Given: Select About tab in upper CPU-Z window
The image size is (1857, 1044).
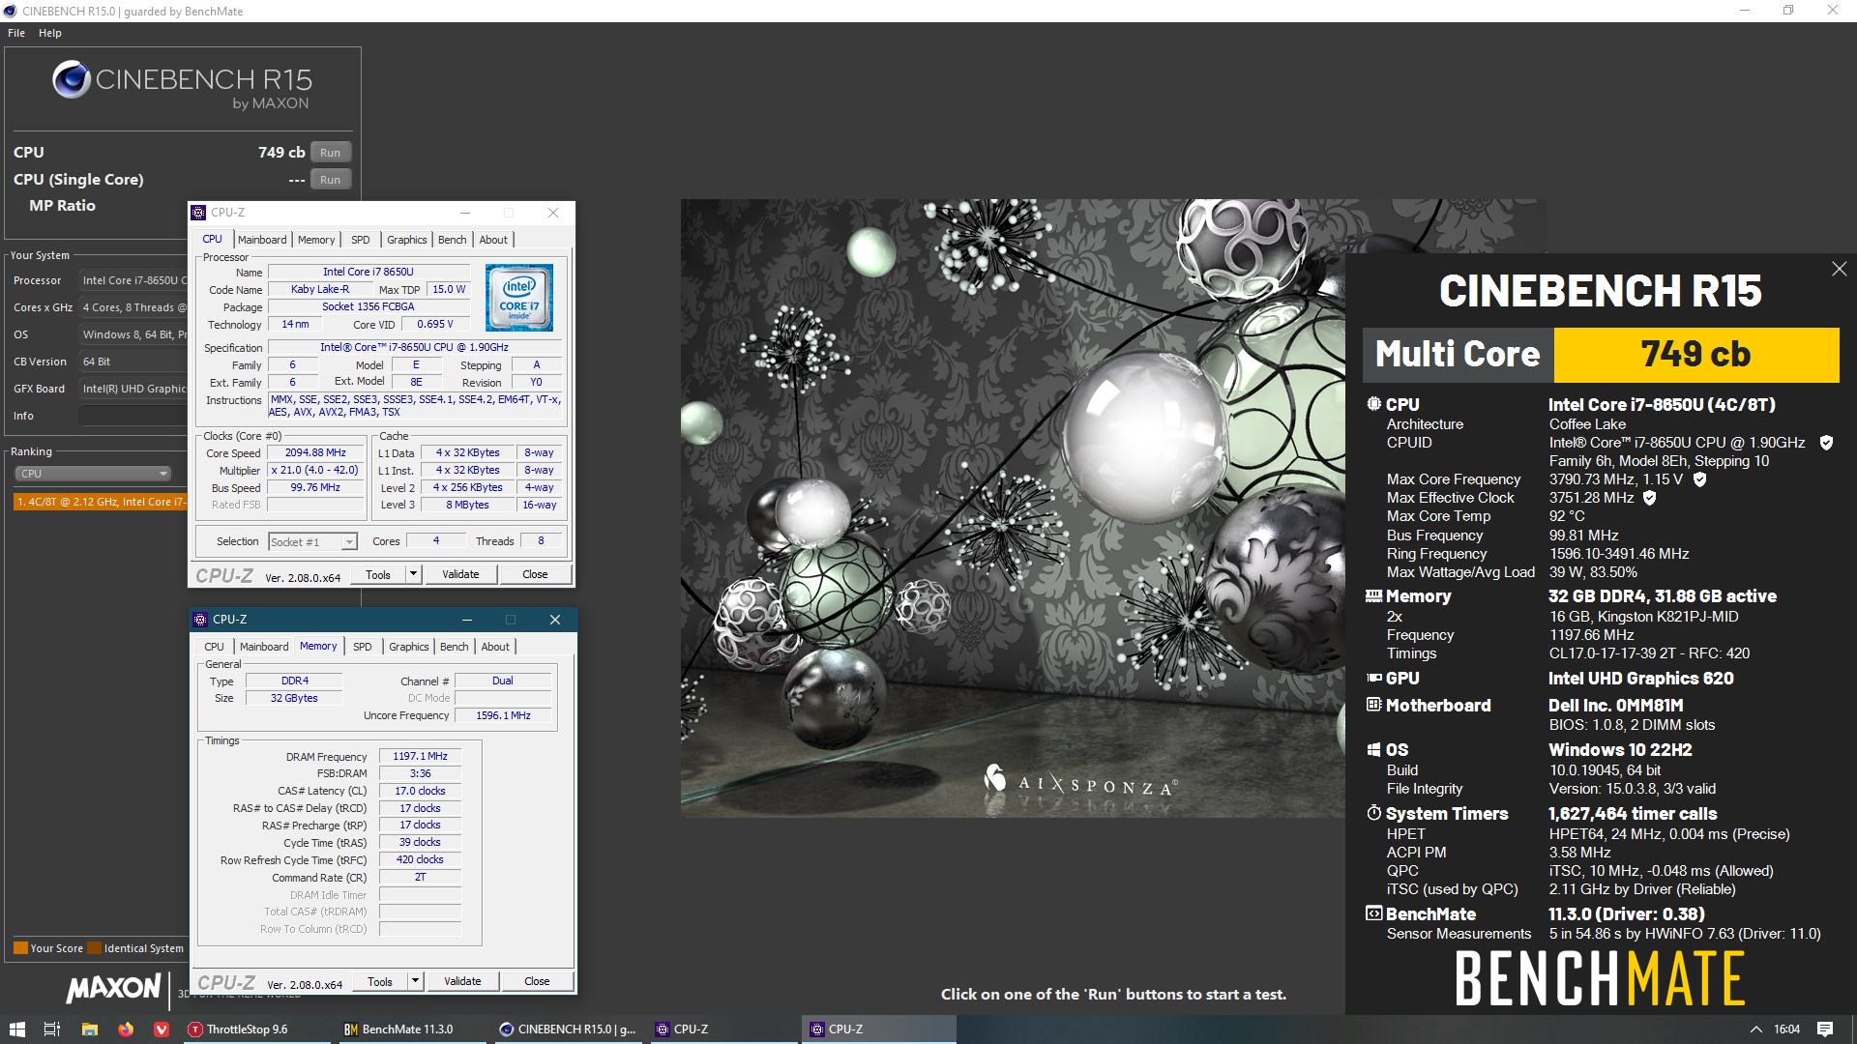Looking at the screenshot, I should coord(493,240).
